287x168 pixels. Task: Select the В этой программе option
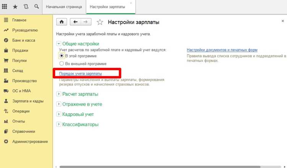pos(62,56)
